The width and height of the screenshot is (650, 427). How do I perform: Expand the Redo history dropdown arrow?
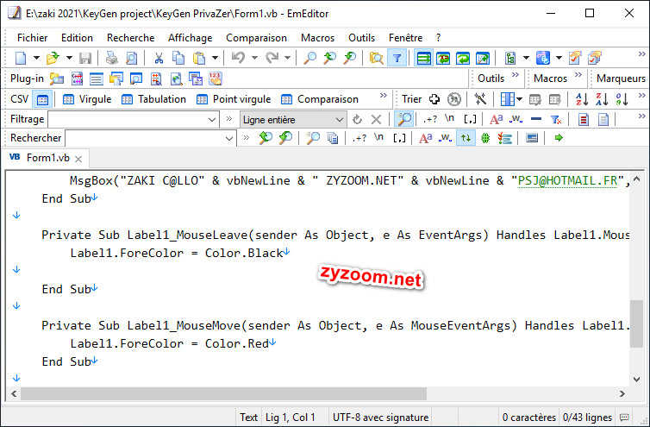point(287,58)
